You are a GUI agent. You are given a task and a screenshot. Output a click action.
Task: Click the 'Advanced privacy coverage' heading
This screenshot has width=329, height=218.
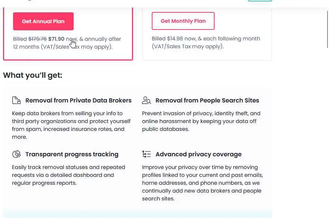pos(199,154)
